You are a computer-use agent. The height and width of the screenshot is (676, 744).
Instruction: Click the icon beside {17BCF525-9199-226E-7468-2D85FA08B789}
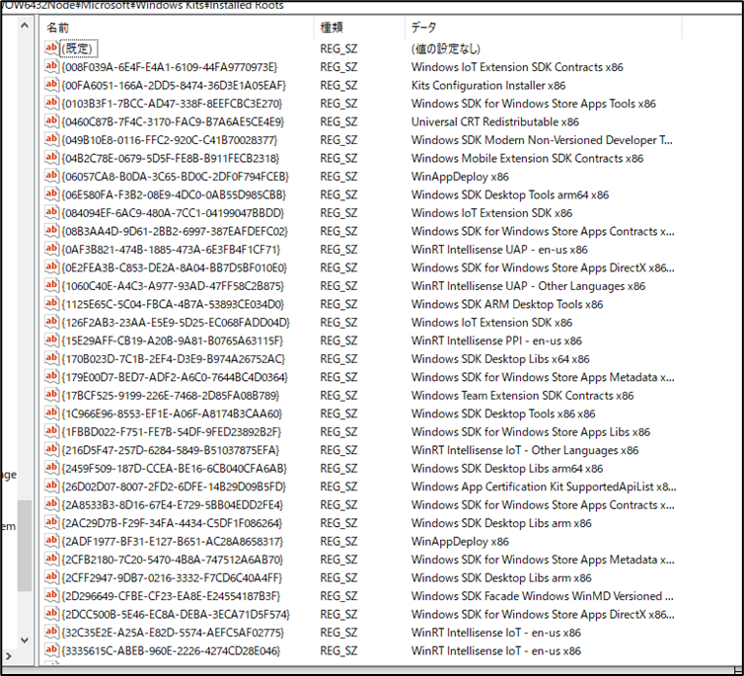(51, 395)
